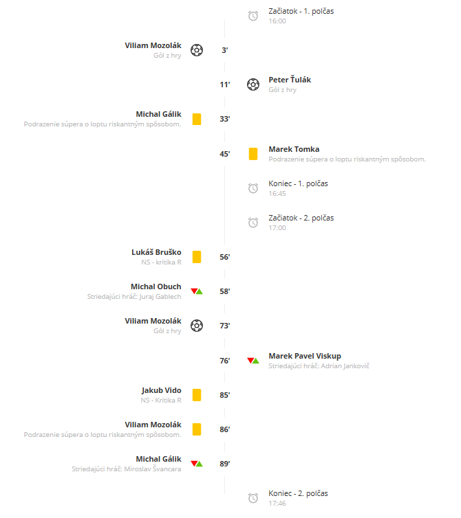
Task: Select the 76' minute marker
Action: (225, 361)
